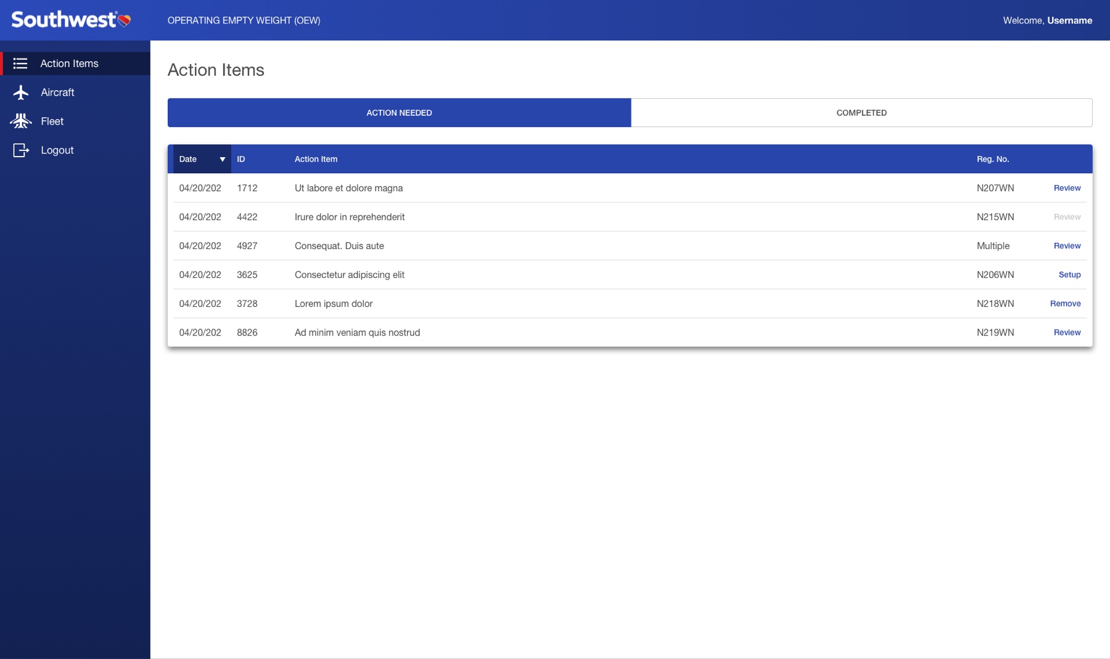Remove action item 3728 for N218WN
This screenshot has height=659, width=1110.
coord(1065,304)
